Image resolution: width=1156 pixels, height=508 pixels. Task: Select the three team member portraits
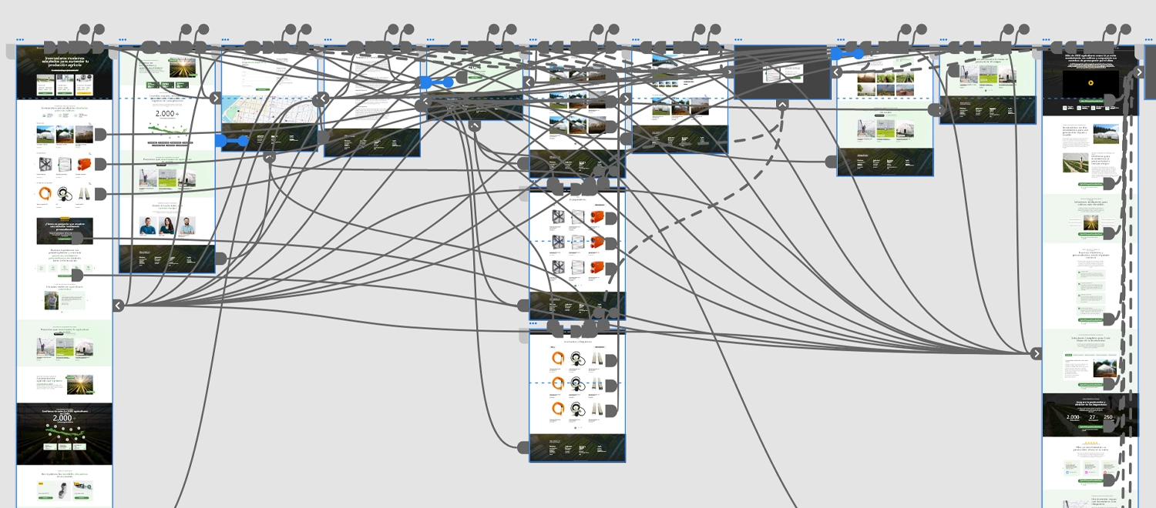(x=166, y=226)
